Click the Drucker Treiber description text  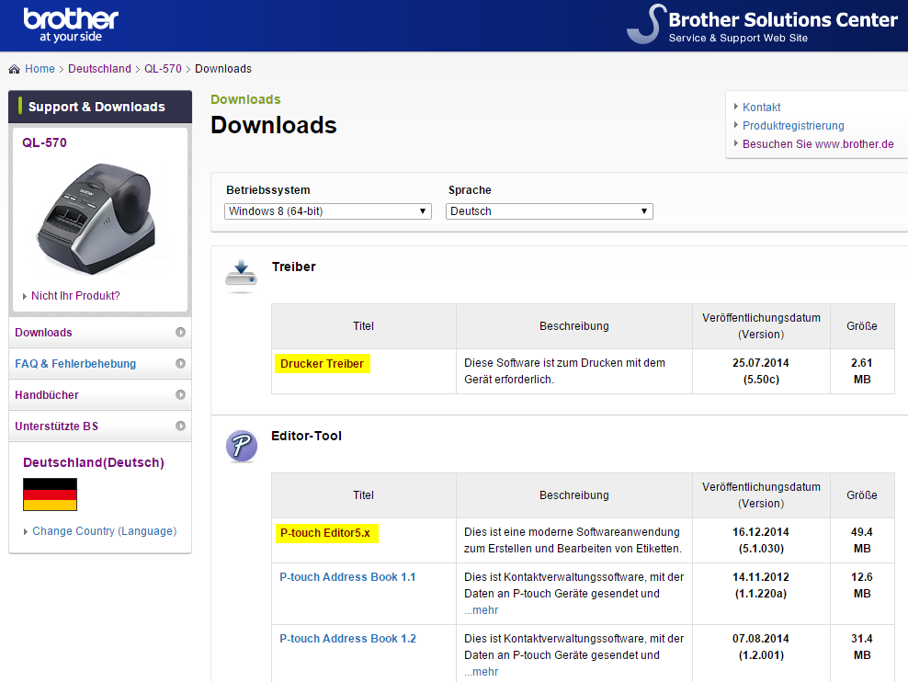coord(564,371)
